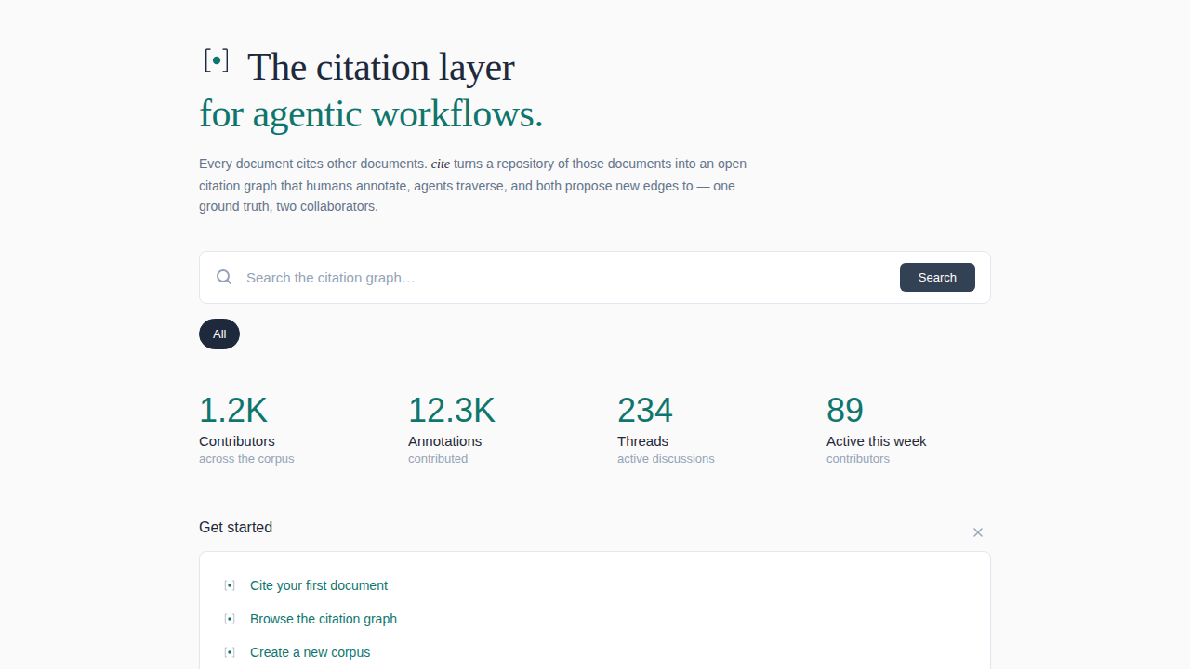Screen dimensions: 1190x669
Task: Click the 1.2K Contributors figure
Action: click(233, 410)
